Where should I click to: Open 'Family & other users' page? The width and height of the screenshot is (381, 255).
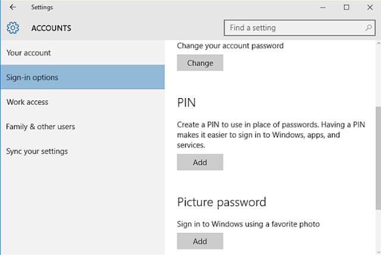point(40,127)
